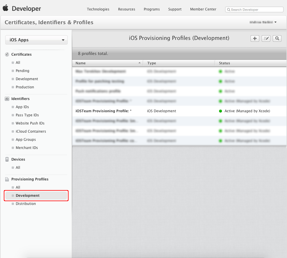Click the Certificates section icon in sidebar

[7, 54]
